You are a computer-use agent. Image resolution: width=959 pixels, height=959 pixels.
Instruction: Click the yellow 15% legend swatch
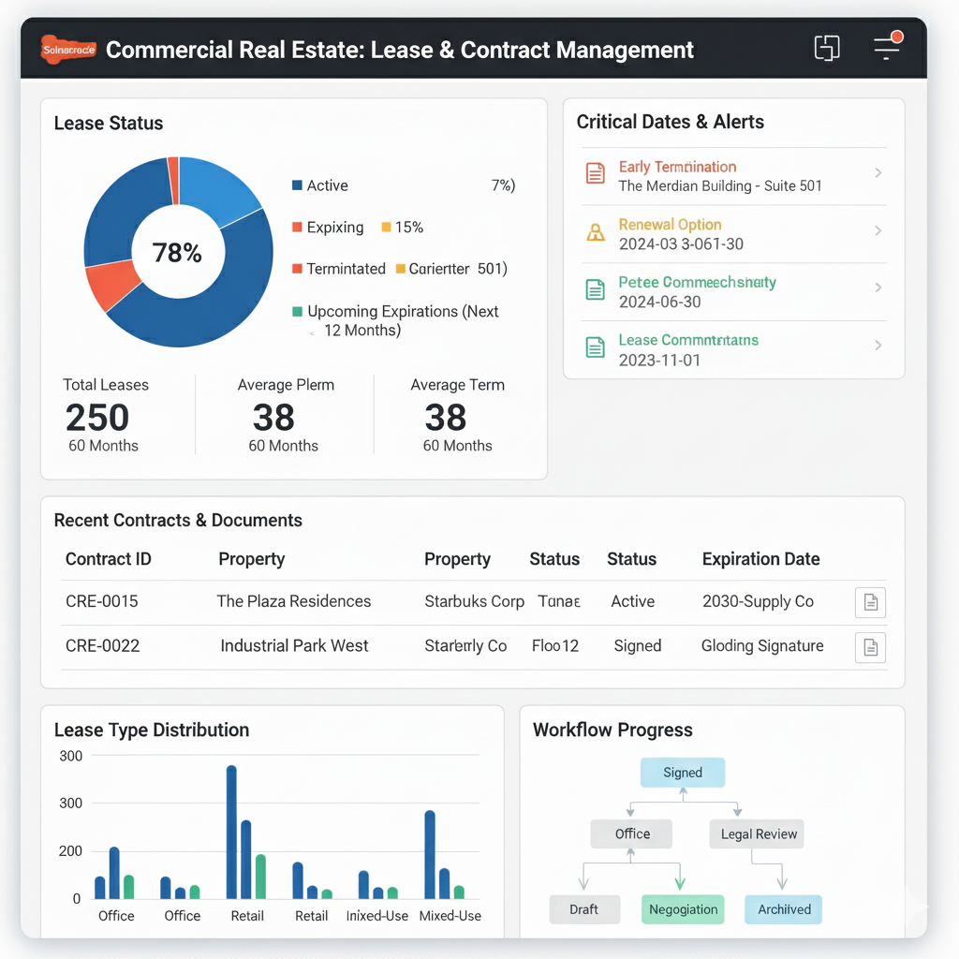(386, 227)
